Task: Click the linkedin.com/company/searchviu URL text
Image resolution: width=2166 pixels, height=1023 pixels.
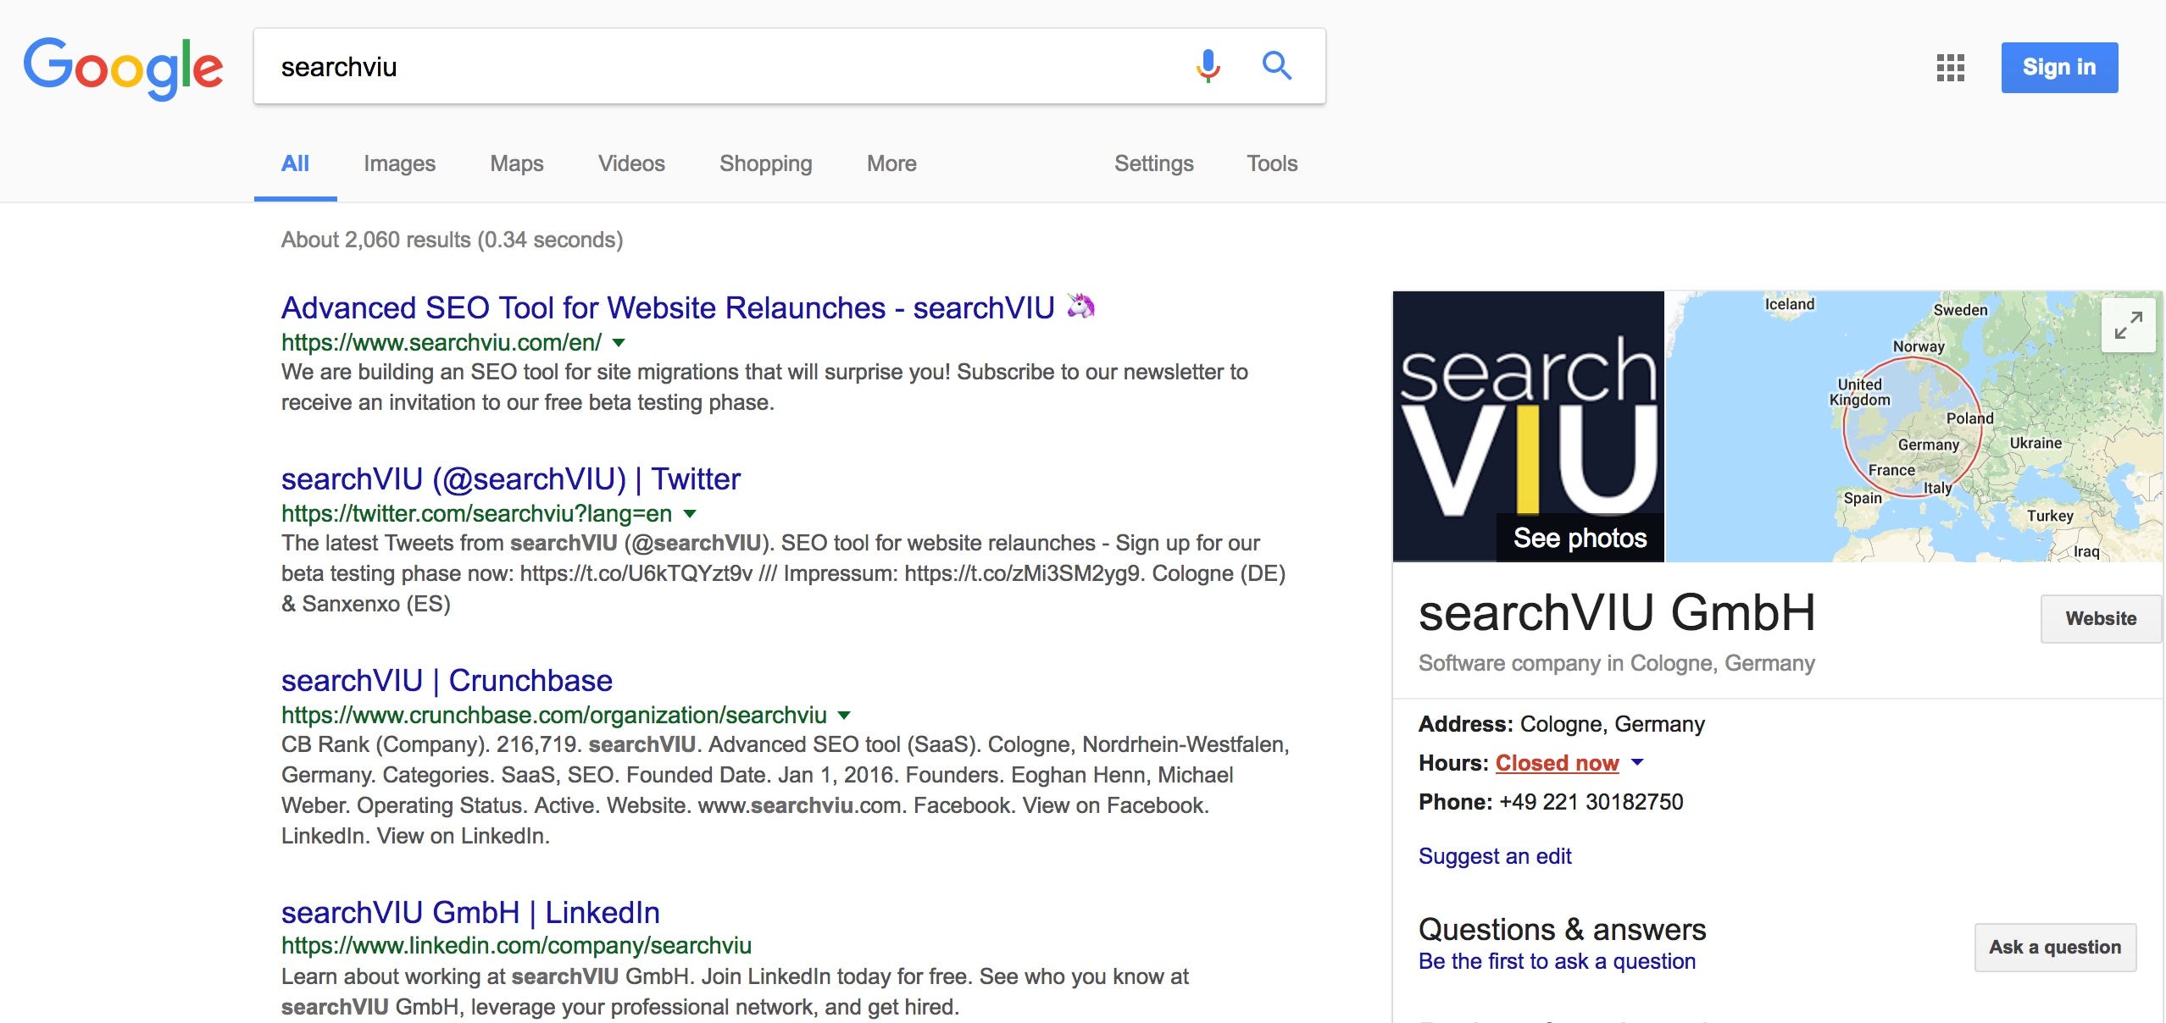Action: 516,946
